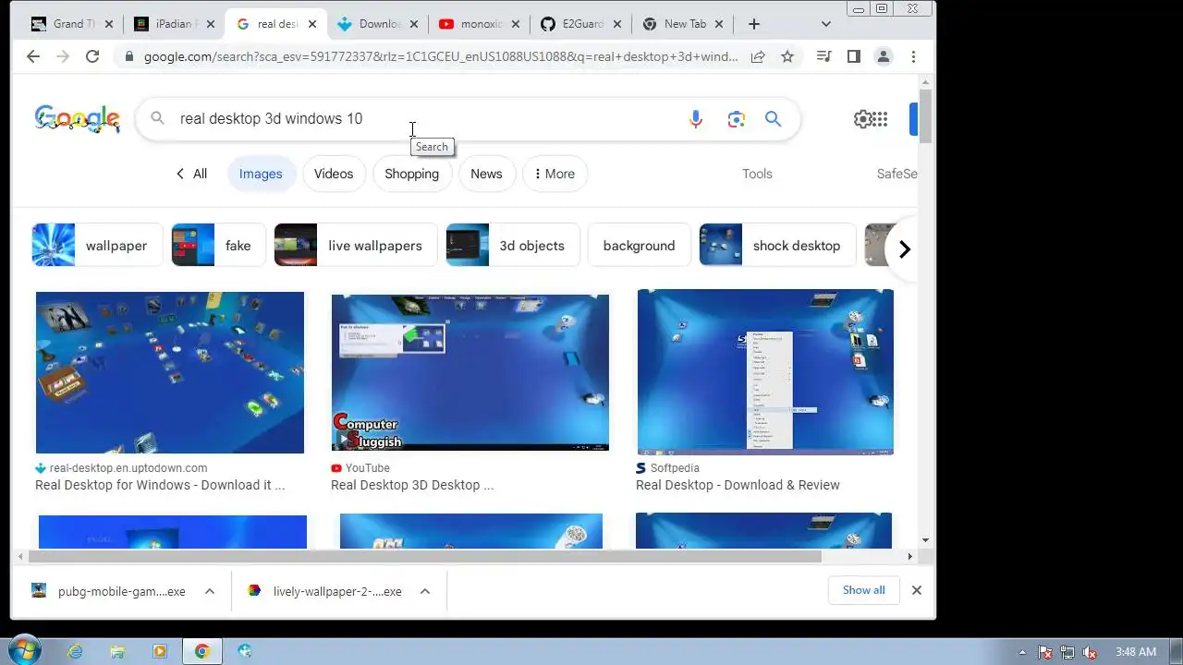Switch to News results
Viewport: 1183px width, 665px height.
[486, 174]
